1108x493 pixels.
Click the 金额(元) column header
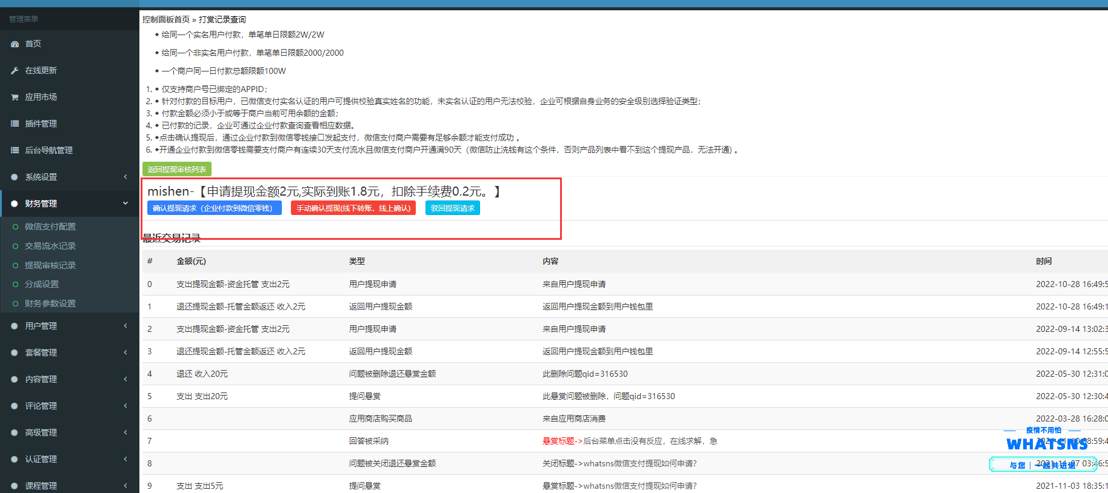pos(191,261)
